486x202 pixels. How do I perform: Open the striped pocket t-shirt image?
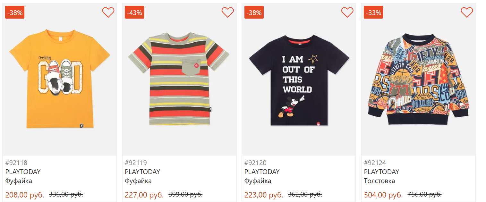(179, 79)
